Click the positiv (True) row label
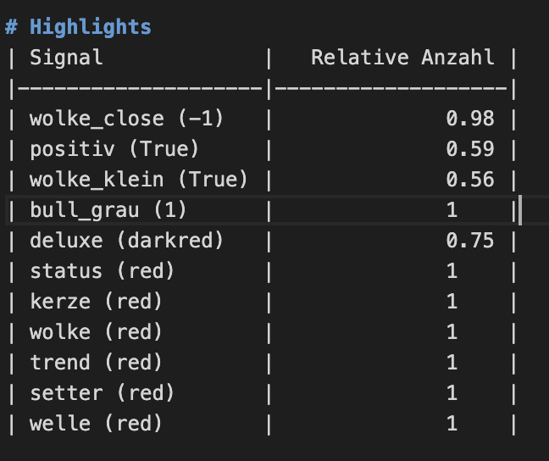Screen dimensions: 549x461 coord(114,149)
